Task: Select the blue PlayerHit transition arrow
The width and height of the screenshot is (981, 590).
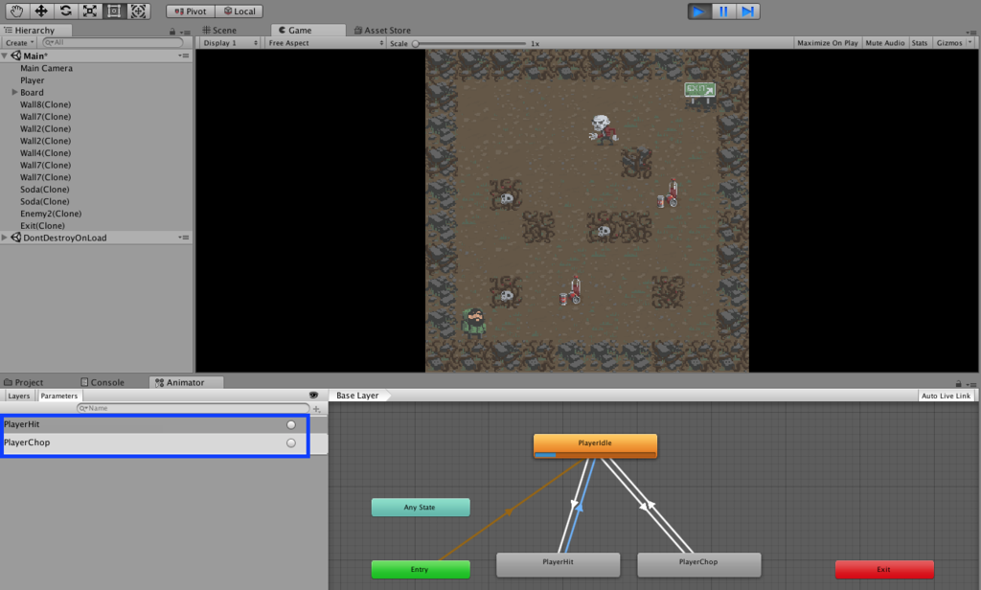Action: pyautogui.click(x=580, y=507)
